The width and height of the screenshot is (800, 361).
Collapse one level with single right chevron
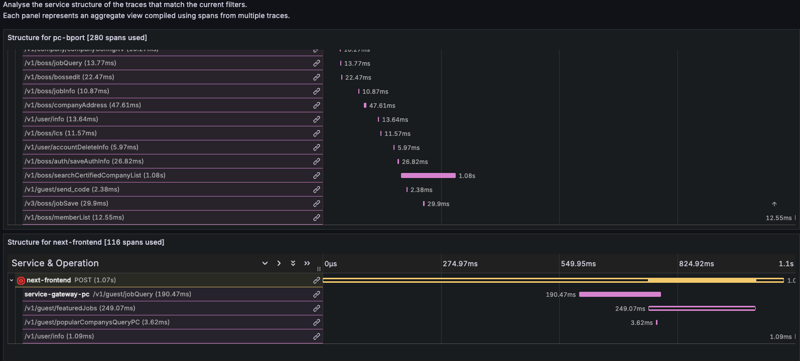[279, 263]
